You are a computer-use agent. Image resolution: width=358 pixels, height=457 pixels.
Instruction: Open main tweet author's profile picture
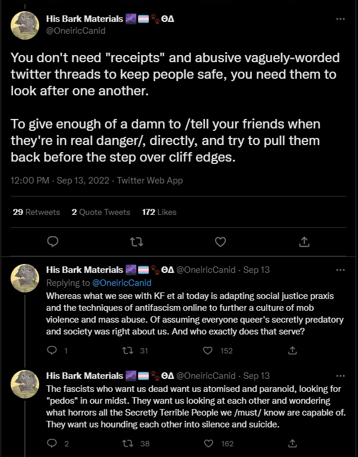(25, 25)
